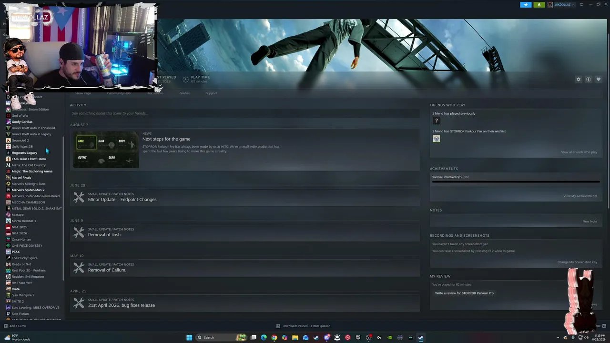Open 'Removal of Callum.' patch notes
610x343 pixels.
click(x=107, y=270)
